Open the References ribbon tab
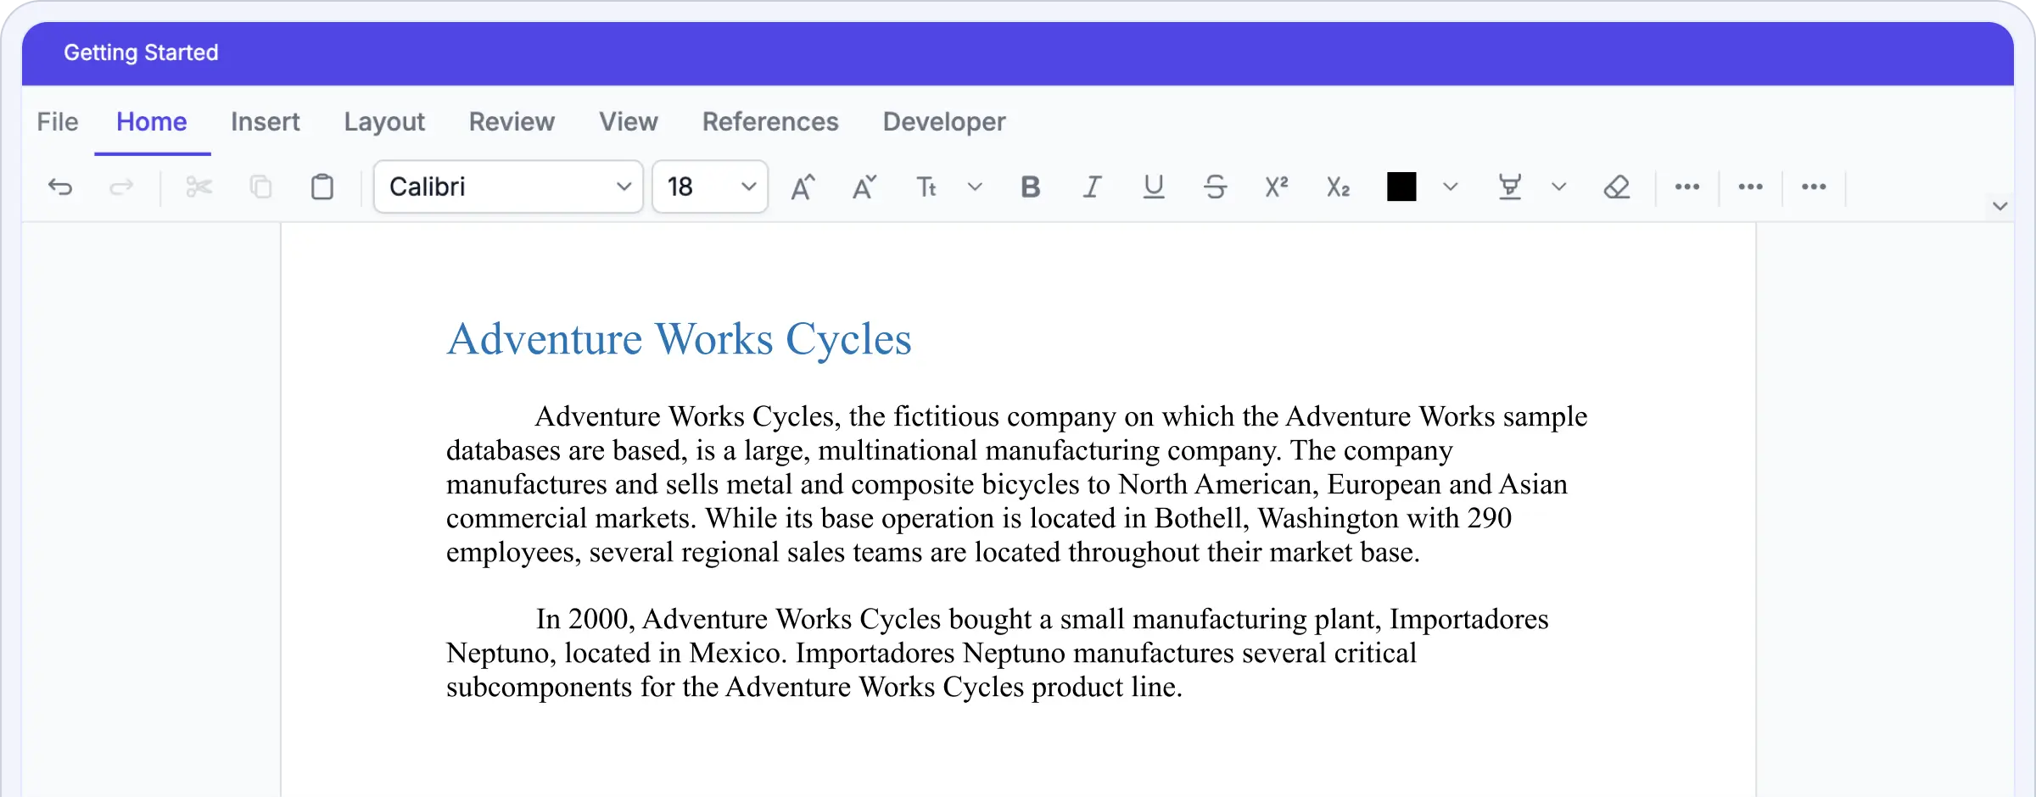The image size is (2036, 797). 770,121
